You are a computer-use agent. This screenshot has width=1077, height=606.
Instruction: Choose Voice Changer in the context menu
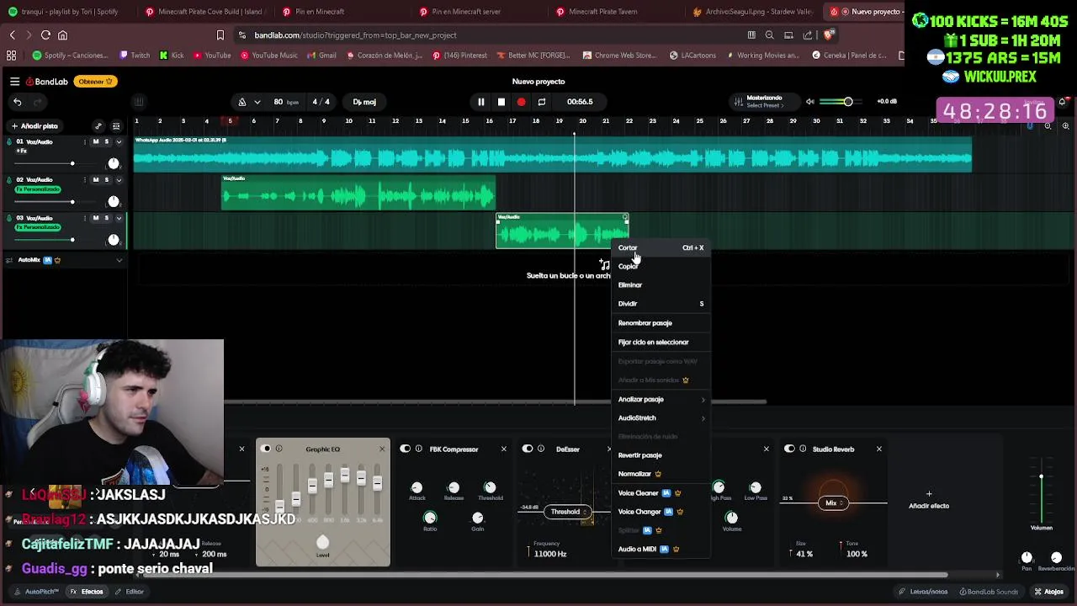(x=661, y=511)
